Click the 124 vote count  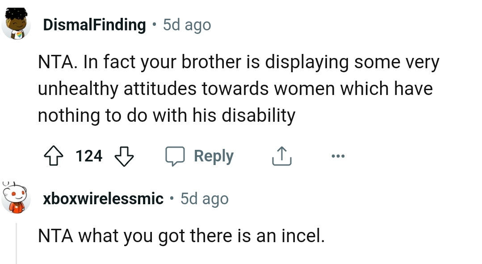tap(88, 156)
